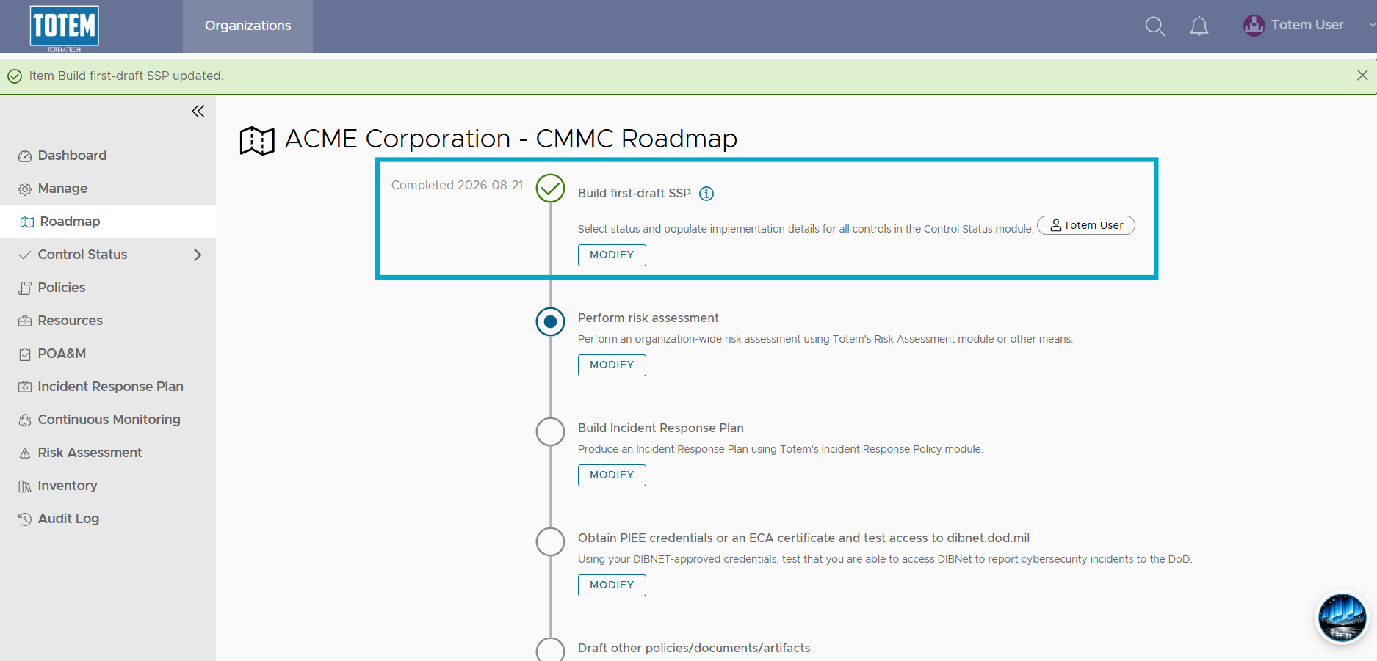Click 'ACME Corporation - CMMC Roadmap' heading
This screenshot has height=661, width=1377.
click(x=511, y=139)
